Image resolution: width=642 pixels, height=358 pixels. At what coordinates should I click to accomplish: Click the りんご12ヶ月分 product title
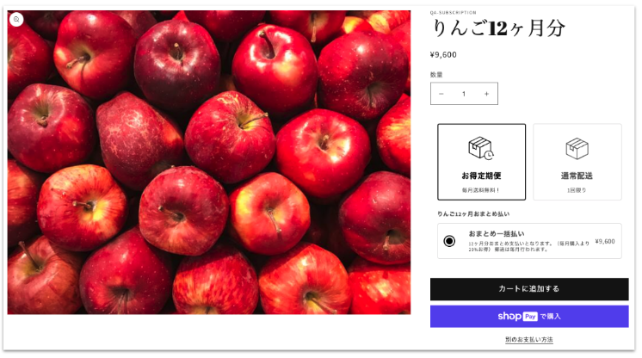498,28
